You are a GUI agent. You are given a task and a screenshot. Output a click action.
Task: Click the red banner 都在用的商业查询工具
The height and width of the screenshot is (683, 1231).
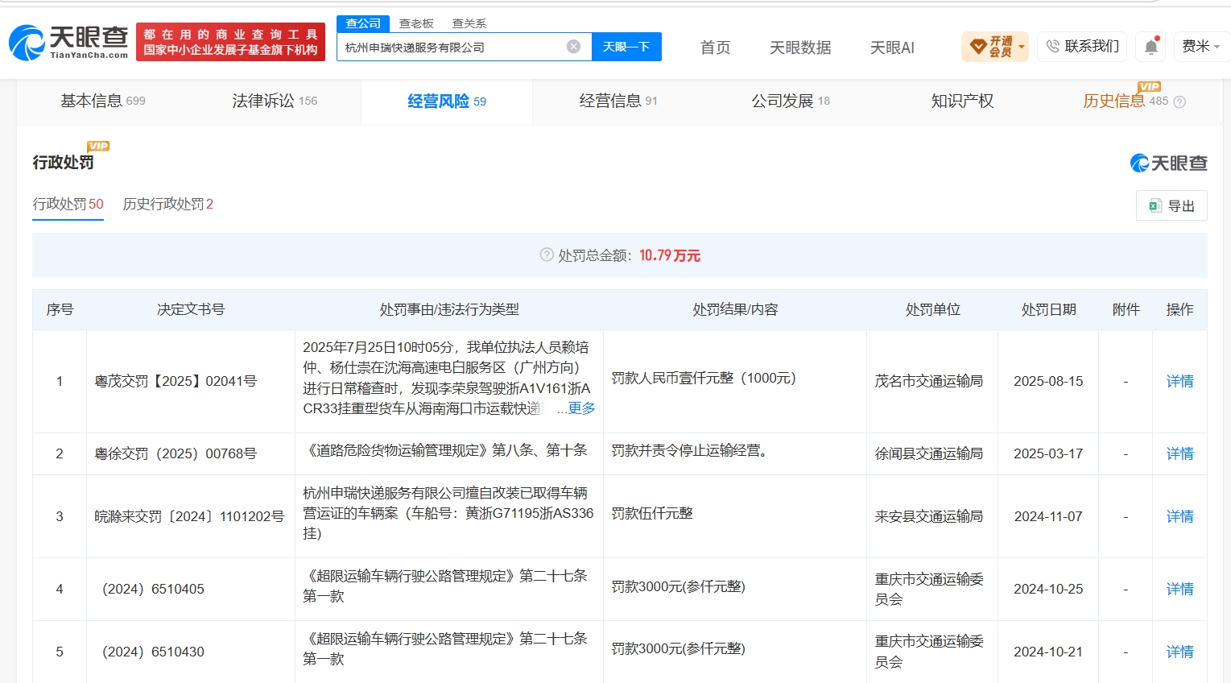230,42
